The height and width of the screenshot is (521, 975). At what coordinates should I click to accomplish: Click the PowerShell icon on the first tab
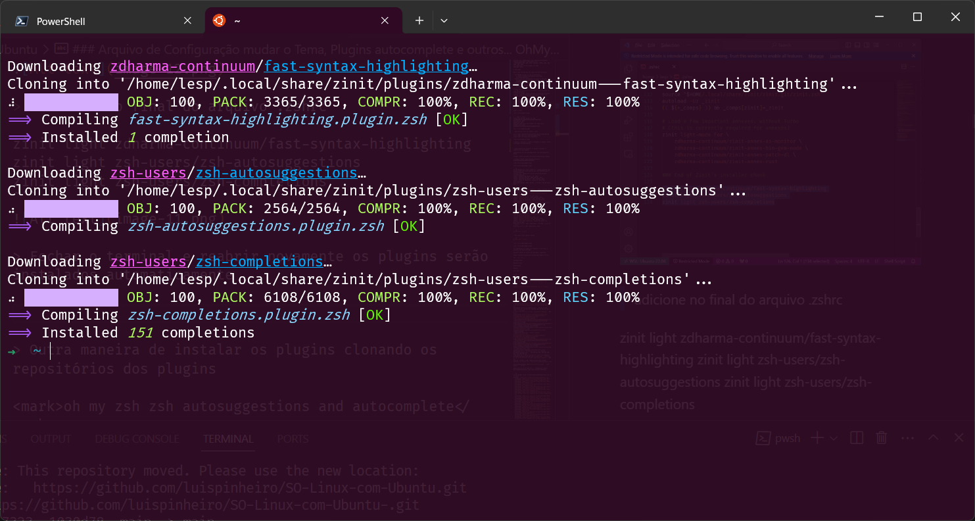pyautogui.click(x=22, y=21)
